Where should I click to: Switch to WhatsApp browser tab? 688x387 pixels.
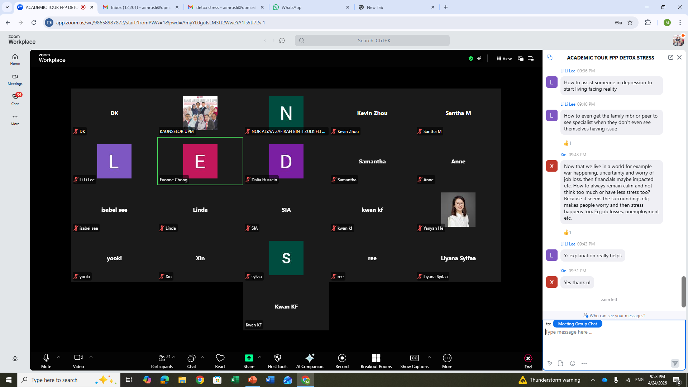[x=311, y=7]
